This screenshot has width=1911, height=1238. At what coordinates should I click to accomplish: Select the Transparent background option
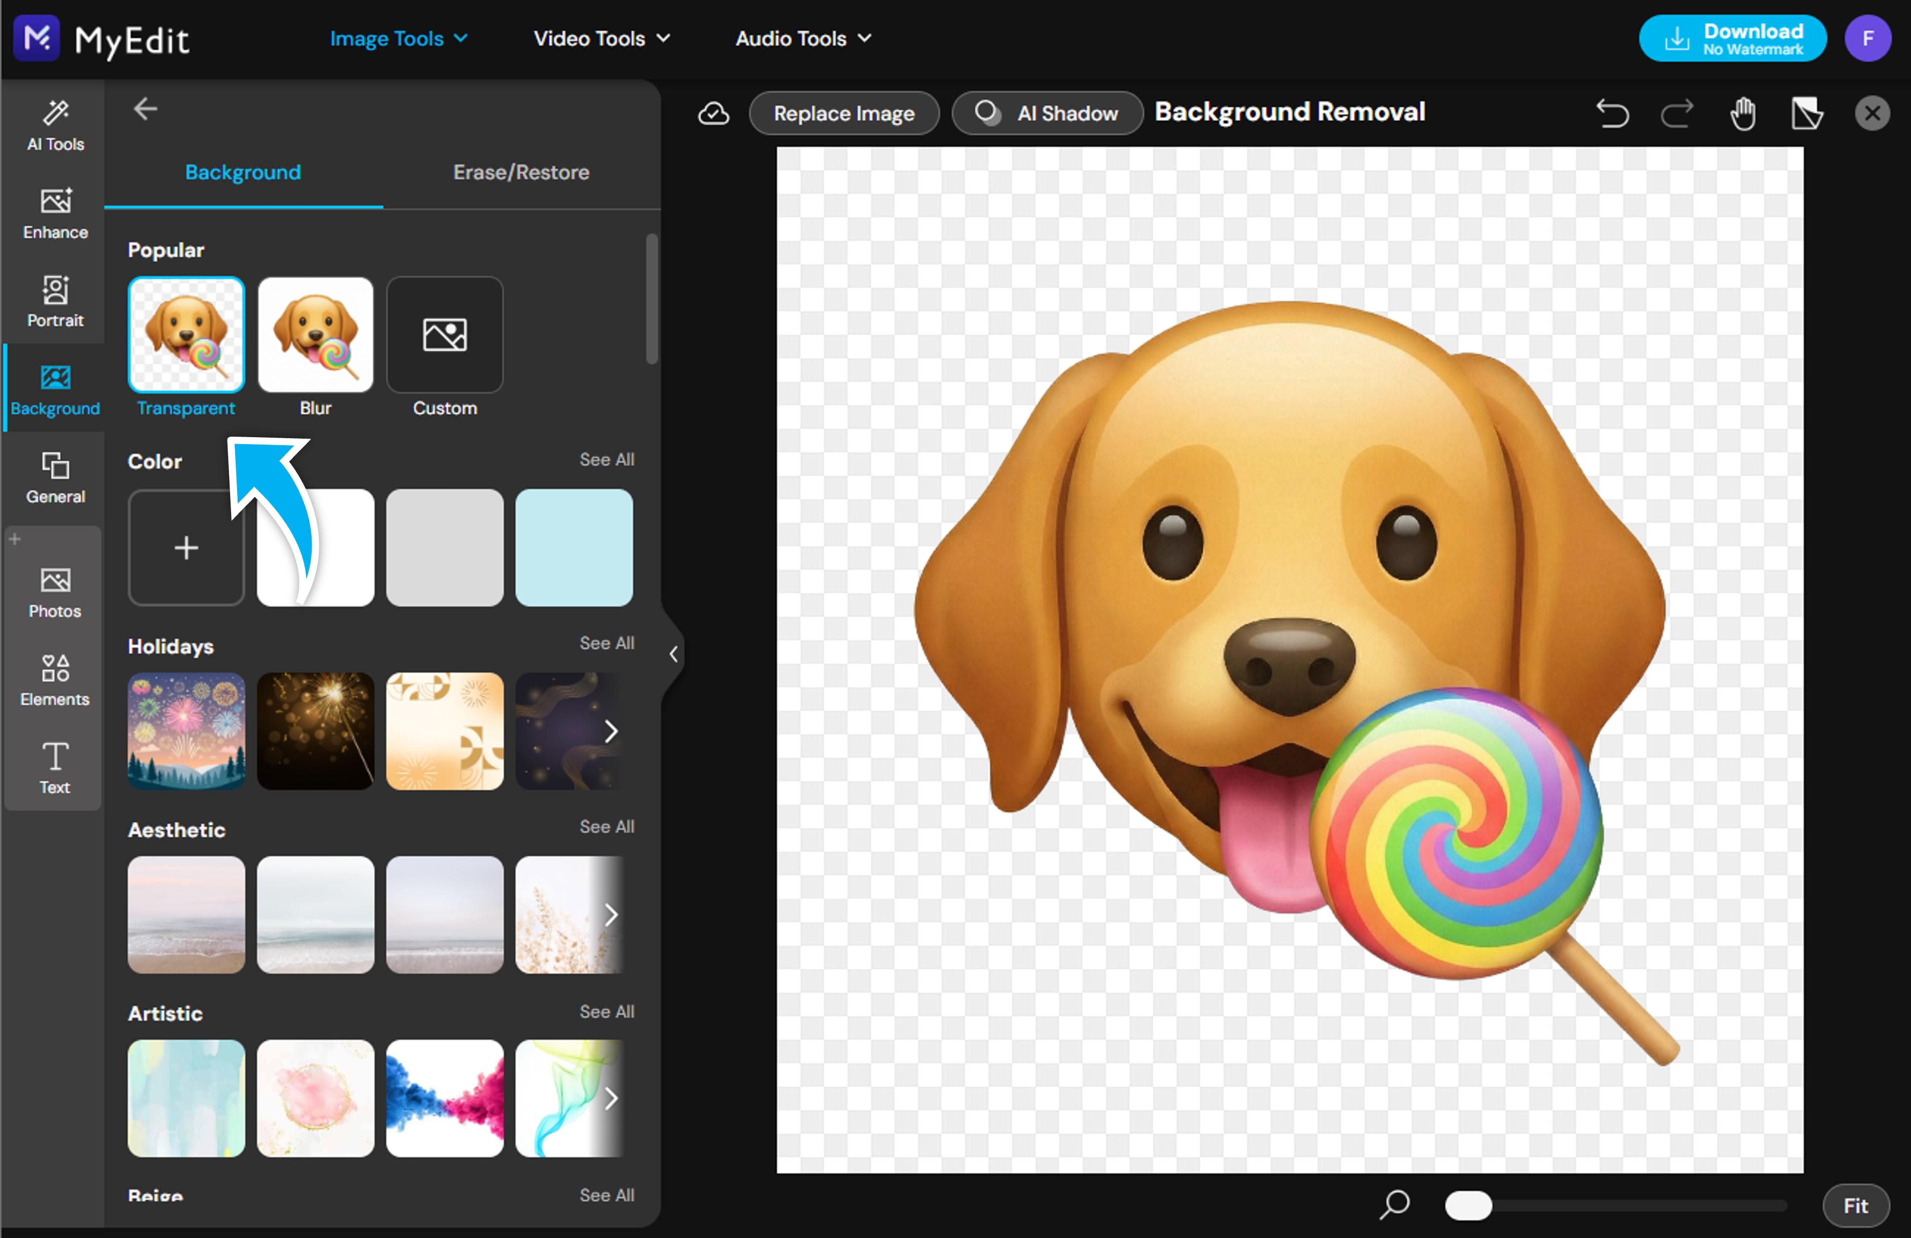click(186, 335)
